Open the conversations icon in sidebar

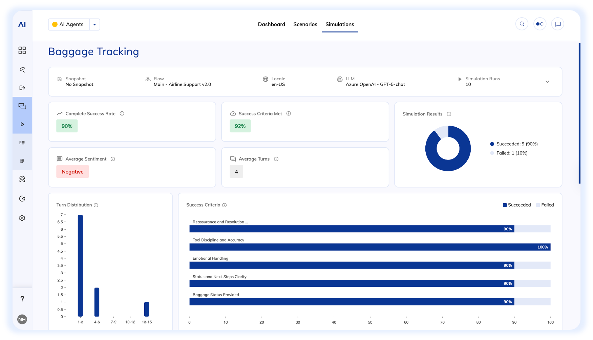[x=22, y=106]
